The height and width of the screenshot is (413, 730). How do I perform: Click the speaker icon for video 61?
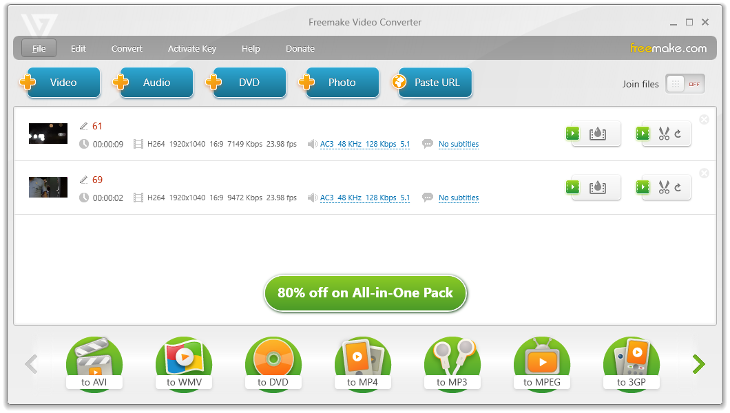pos(313,144)
